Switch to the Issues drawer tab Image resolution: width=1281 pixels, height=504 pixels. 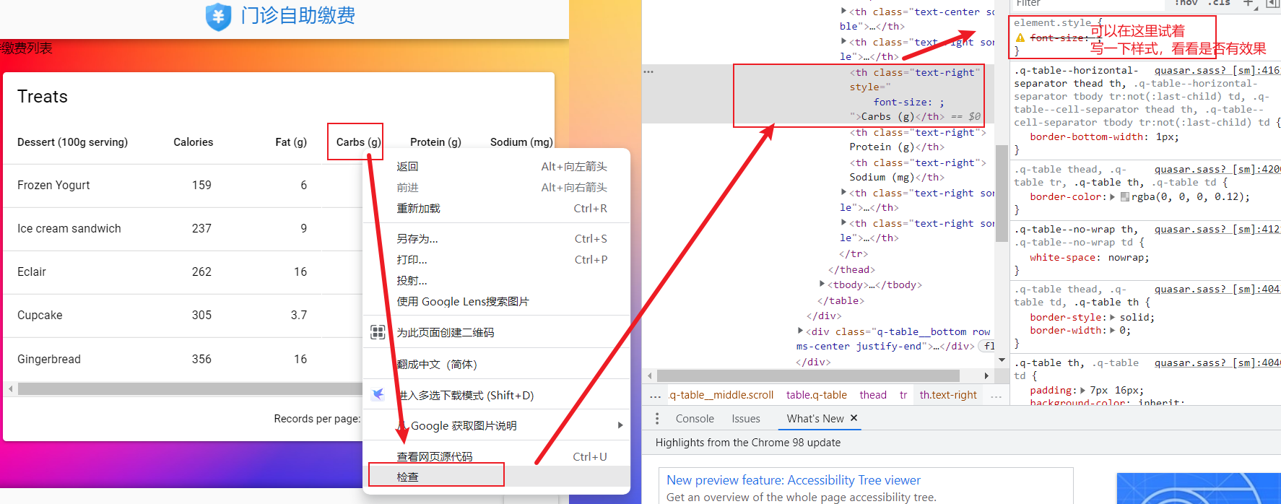pos(746,419)
